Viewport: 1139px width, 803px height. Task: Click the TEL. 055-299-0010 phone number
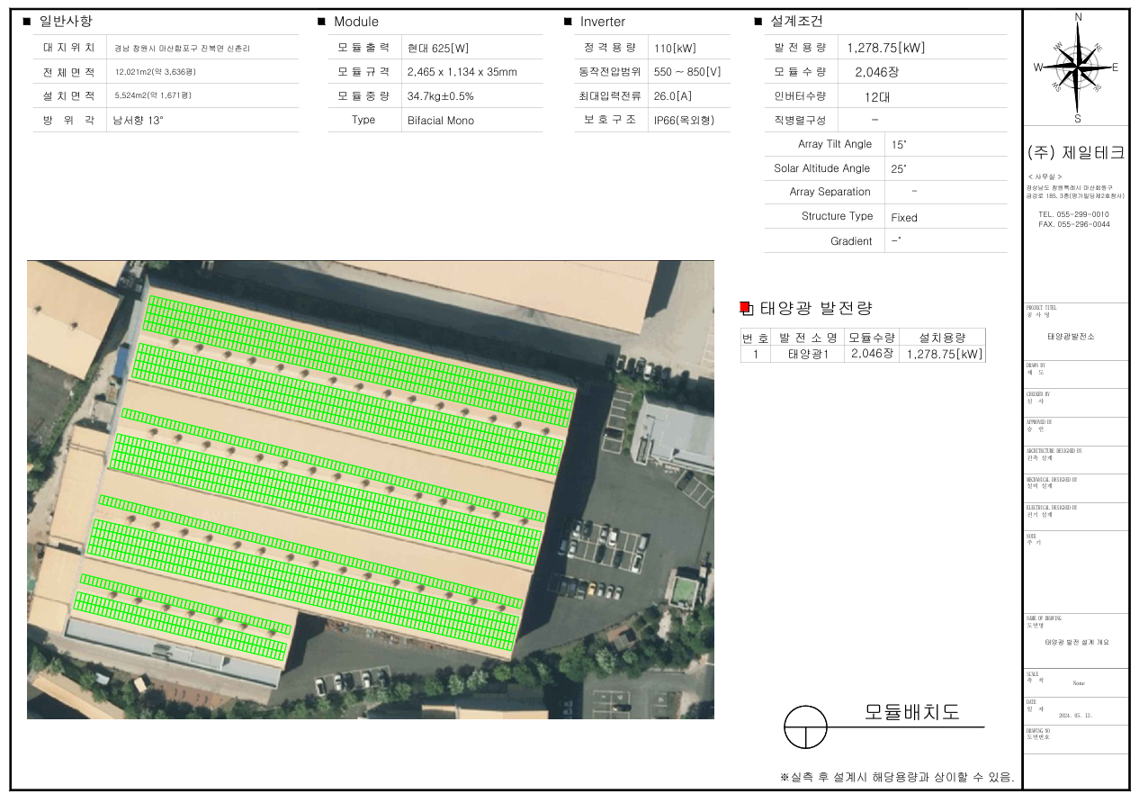click(x=1073, y=214)
